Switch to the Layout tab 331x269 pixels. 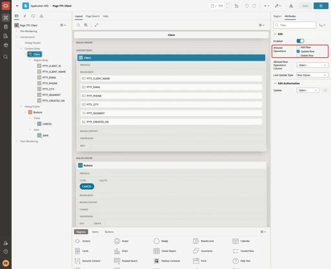point(79,16)
